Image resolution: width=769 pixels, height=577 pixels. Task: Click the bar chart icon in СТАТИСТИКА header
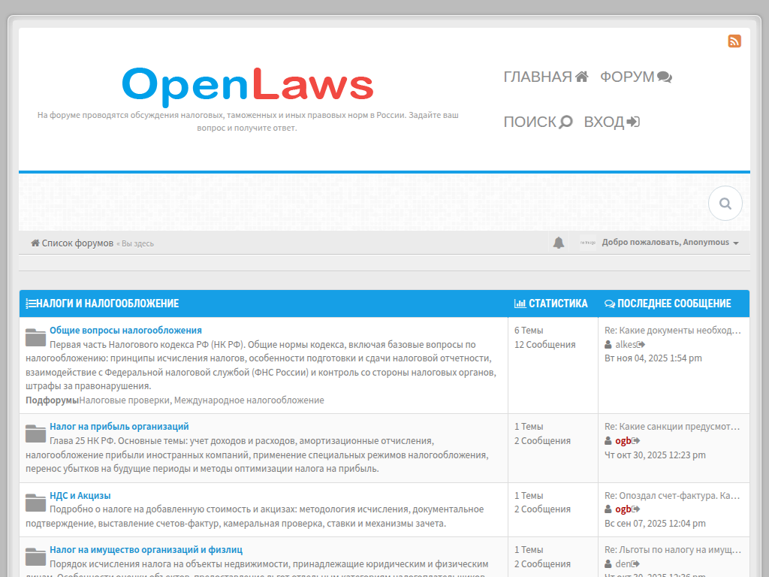click(520, 303)
